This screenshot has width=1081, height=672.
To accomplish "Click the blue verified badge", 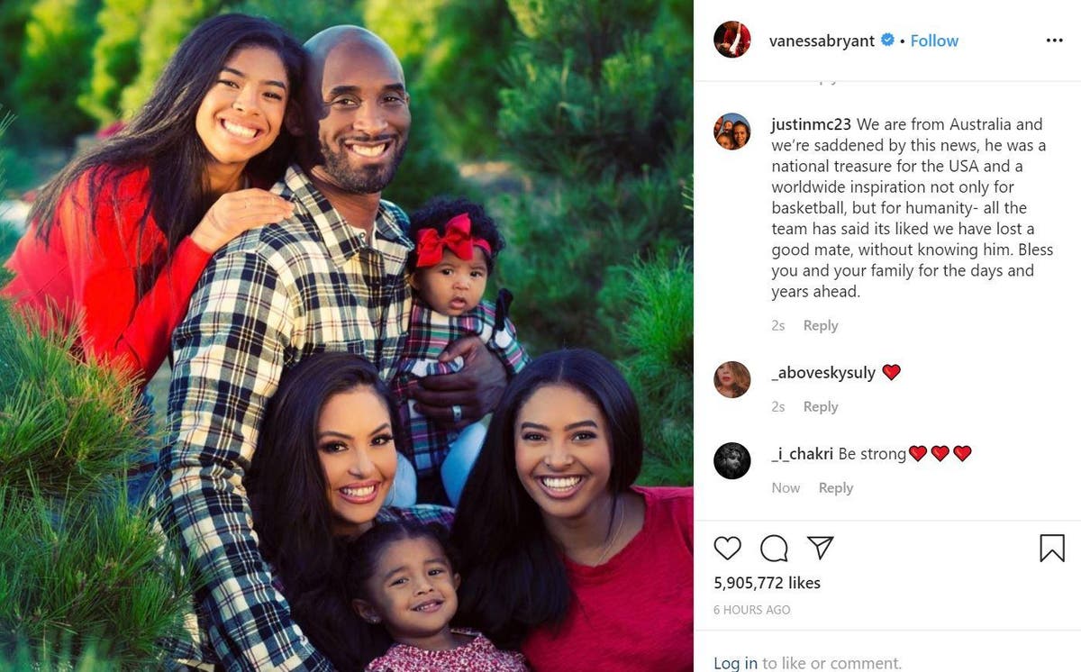I will pyautogui.click(x=887, y=41).
